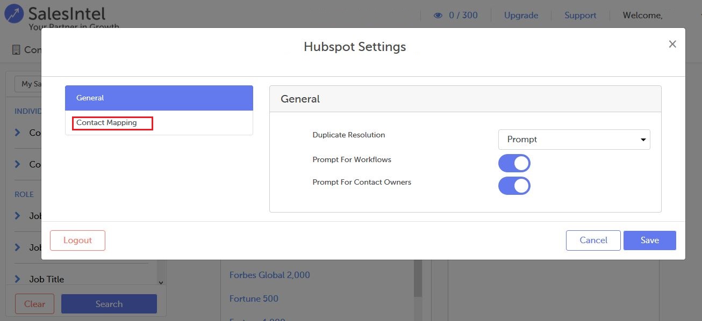The width and height of the screenshot is (702, 321).
Task: Close the Hubspot Settings dialog with X
Action: click(x=672, y=44)
